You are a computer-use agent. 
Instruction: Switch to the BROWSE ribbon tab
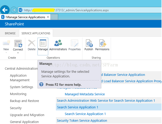[x=10, y=33]
